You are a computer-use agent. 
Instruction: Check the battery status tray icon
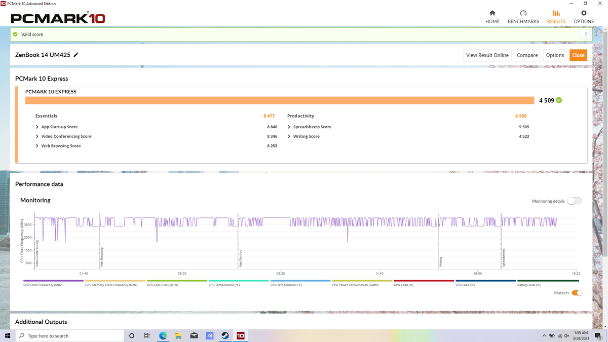pyautogui.click(x=552, y=335)
